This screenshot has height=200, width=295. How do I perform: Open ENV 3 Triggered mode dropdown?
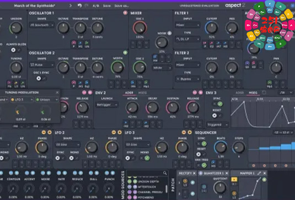[217, 125]
